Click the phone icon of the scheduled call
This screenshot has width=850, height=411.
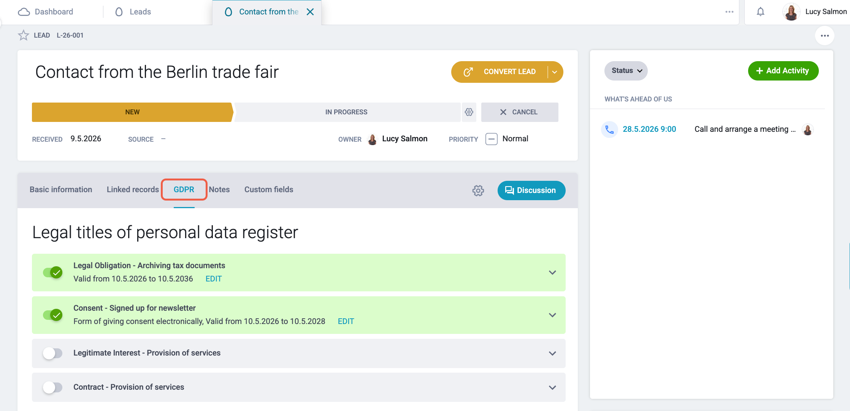point(609,130)
